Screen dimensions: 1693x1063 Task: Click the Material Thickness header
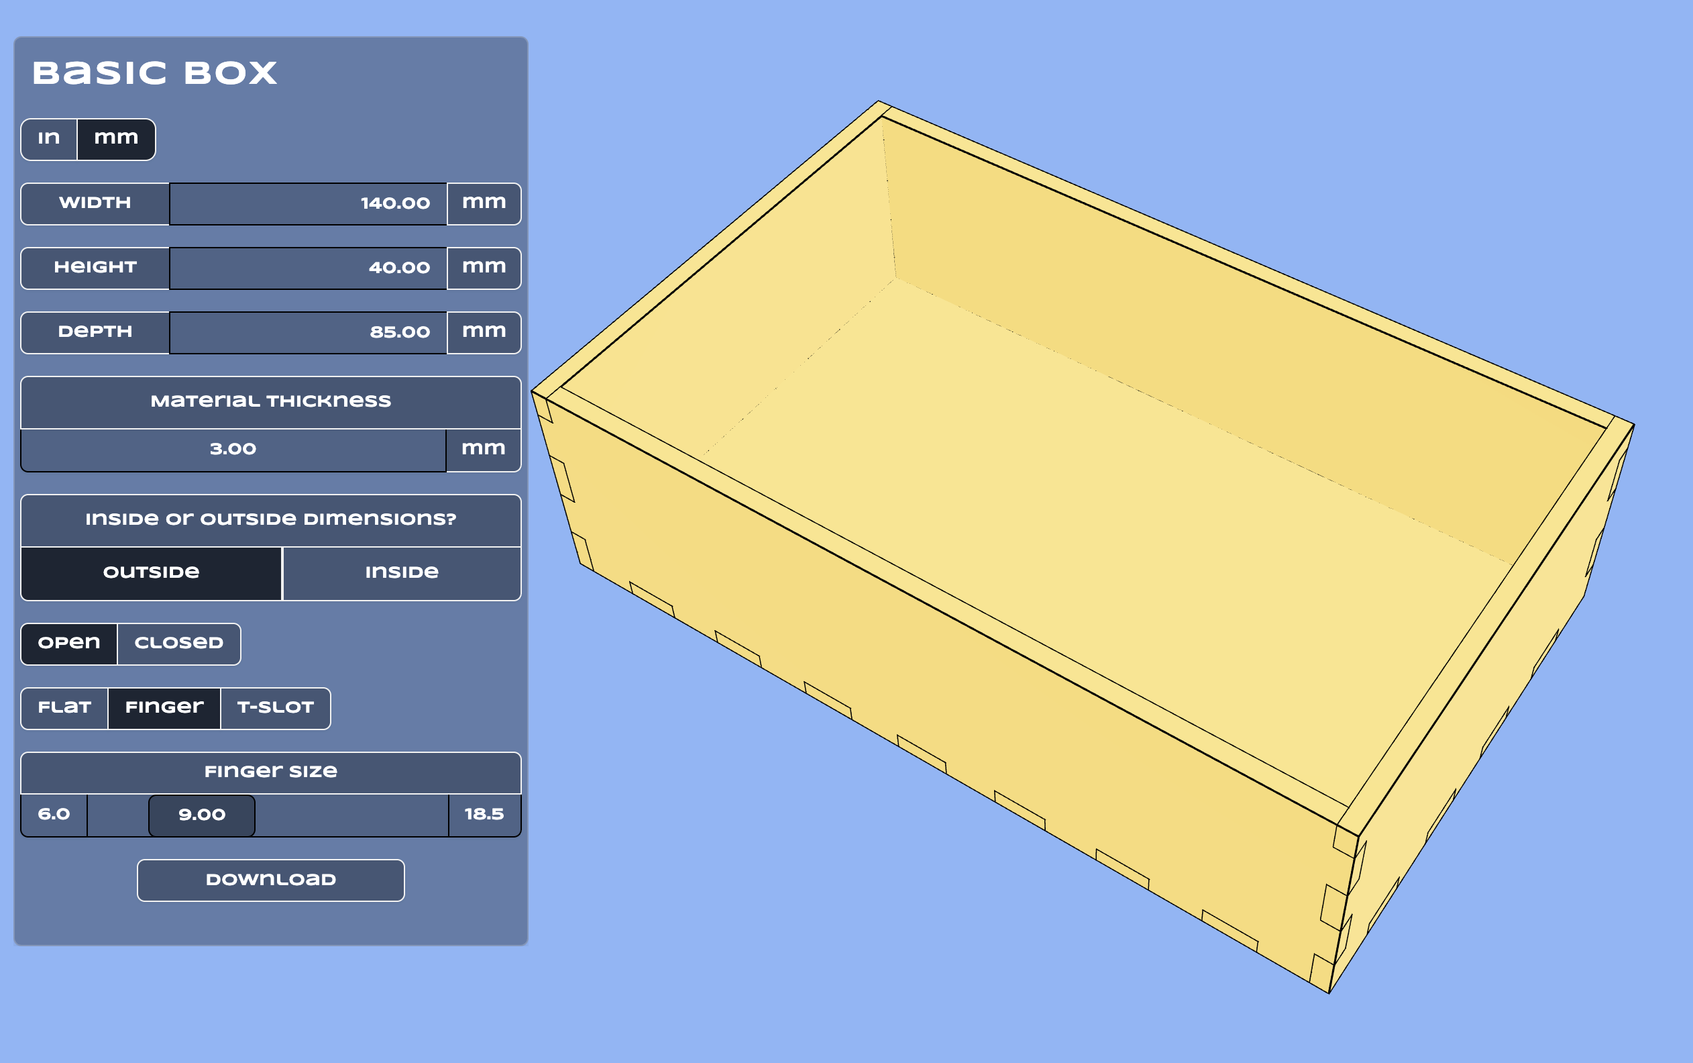tap(270, 401)
